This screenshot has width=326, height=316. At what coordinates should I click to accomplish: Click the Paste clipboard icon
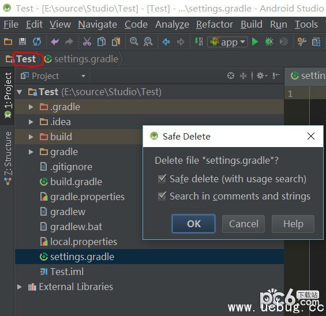point(116,42)
